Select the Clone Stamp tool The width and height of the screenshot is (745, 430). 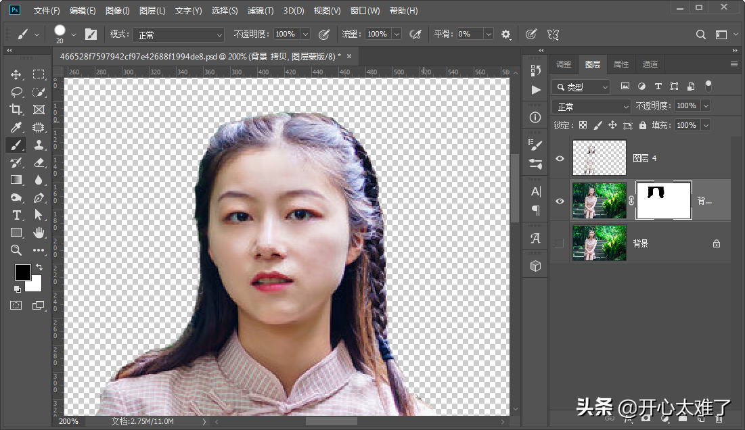(39, 145)
